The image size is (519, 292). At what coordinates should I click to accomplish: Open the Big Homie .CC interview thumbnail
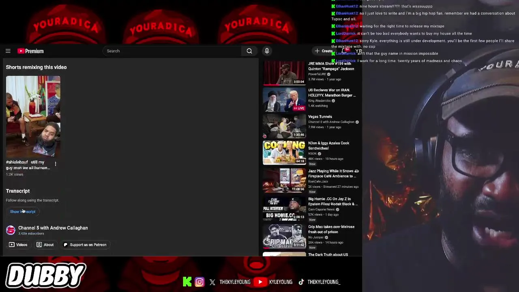pos(284,208)
